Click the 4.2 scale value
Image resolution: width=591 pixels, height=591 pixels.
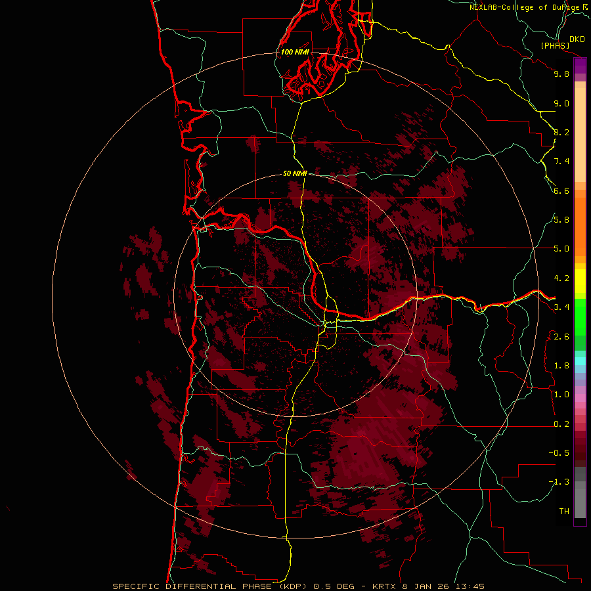pyautogui.click(x=561, y=278)
